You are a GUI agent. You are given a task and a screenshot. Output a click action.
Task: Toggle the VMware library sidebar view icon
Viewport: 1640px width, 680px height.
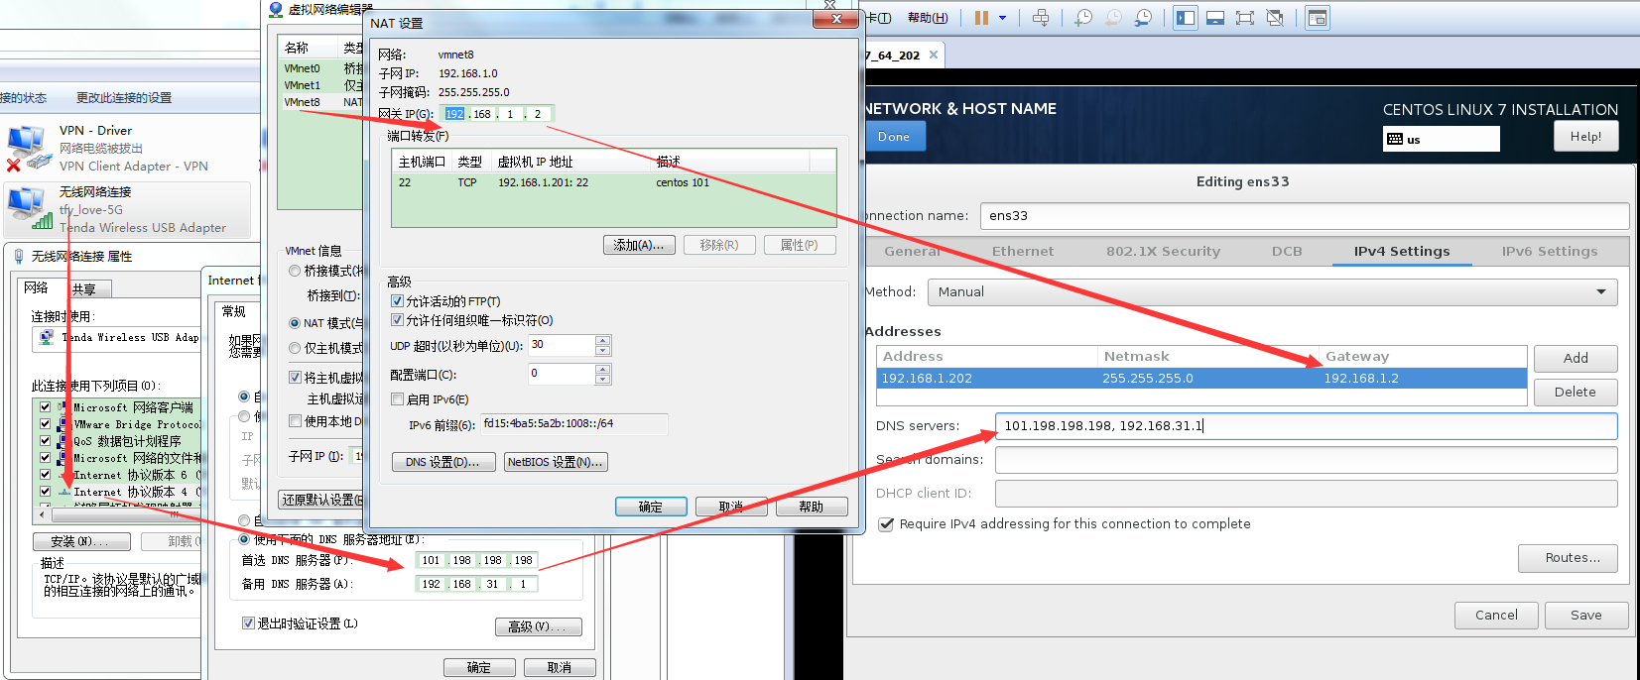(1186, 18)
